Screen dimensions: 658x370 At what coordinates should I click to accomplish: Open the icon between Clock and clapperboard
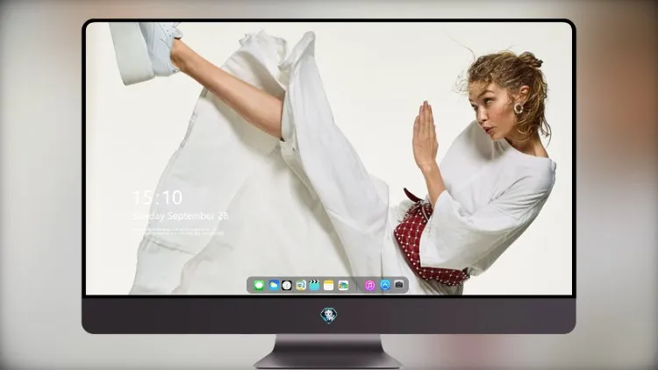click(300, 286)
